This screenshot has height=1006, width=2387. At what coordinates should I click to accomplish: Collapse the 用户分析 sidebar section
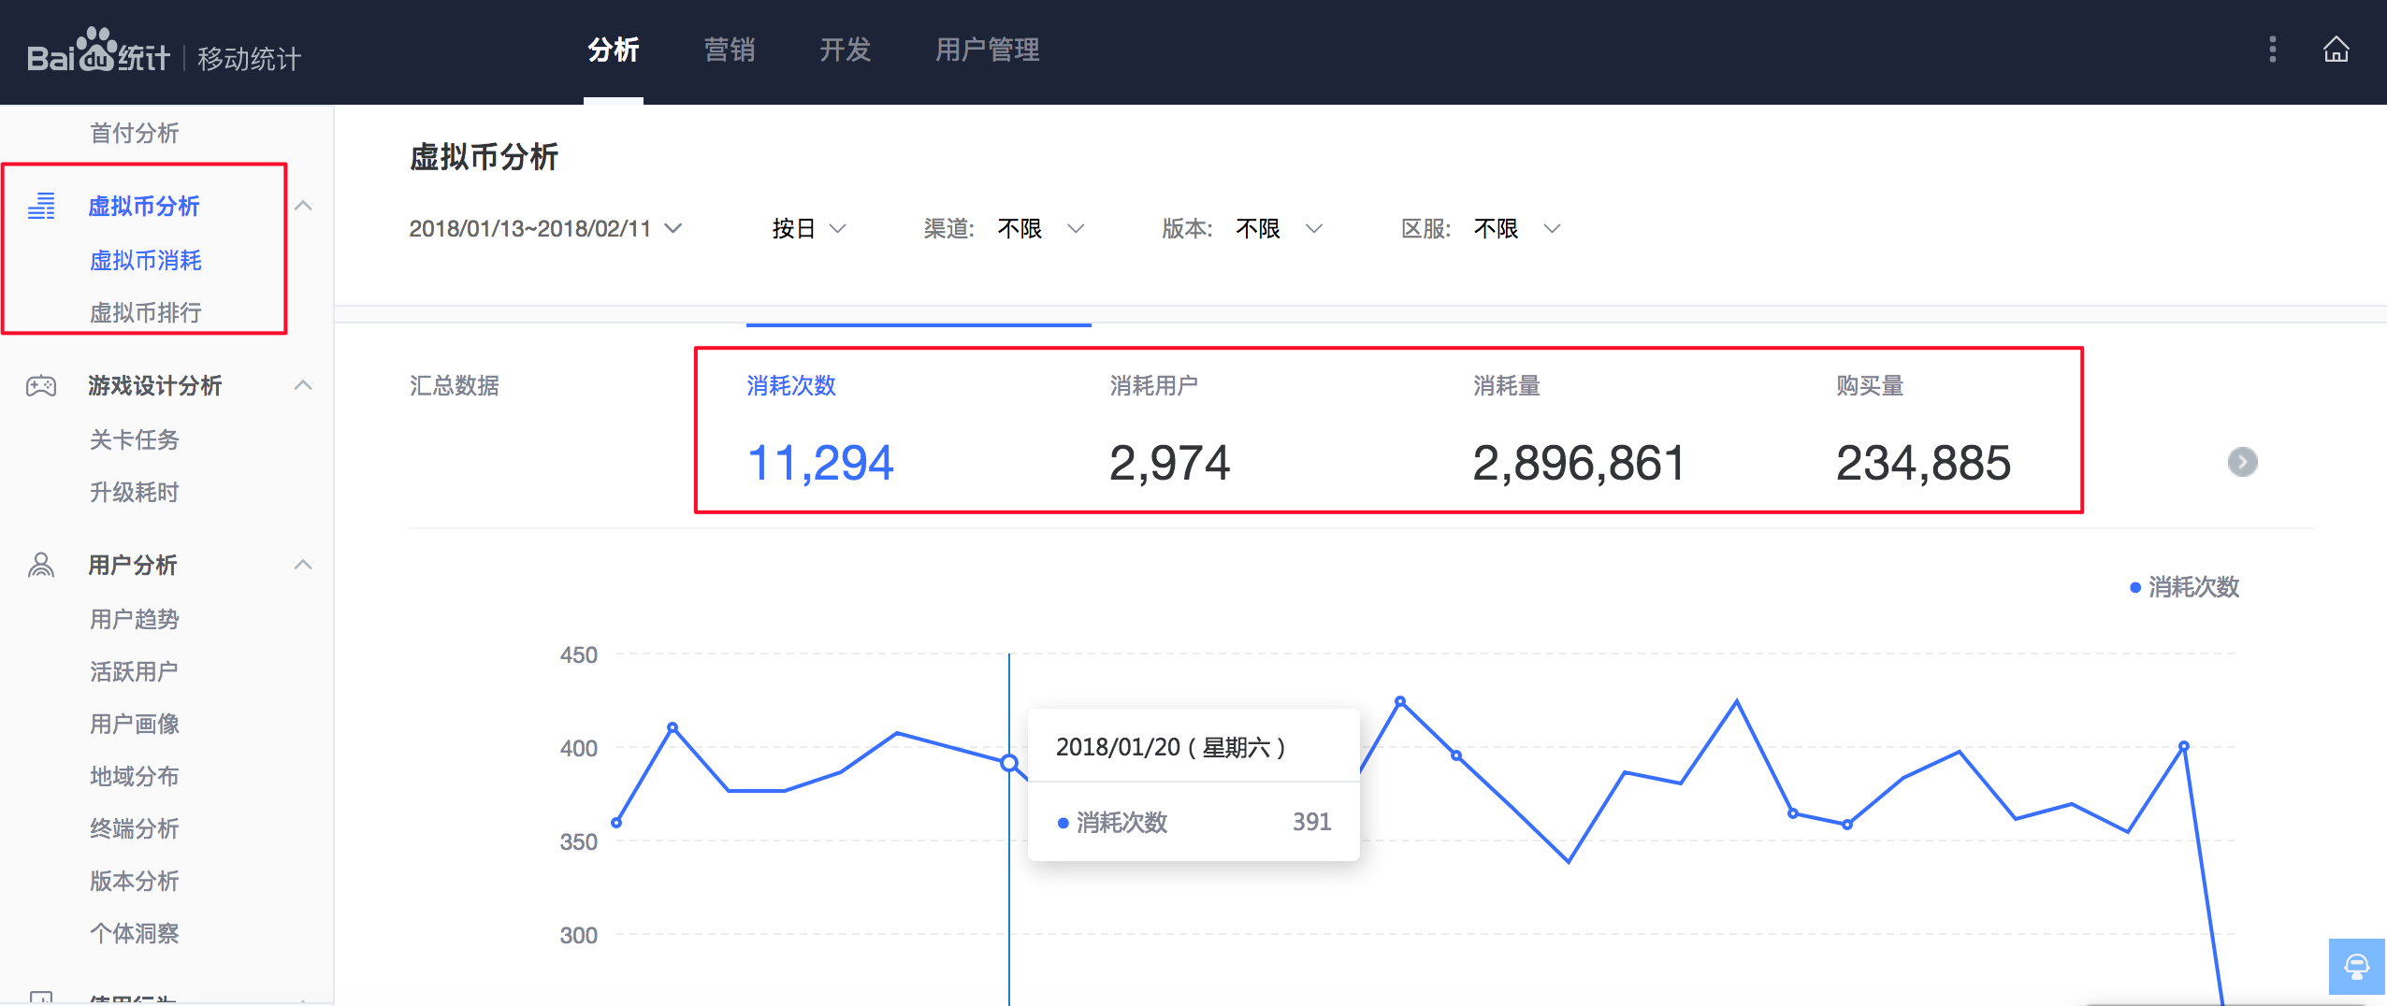pyautogui.click(x=303, y=565)
